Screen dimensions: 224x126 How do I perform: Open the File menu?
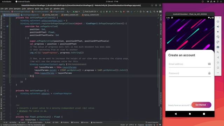pos(2,8)
